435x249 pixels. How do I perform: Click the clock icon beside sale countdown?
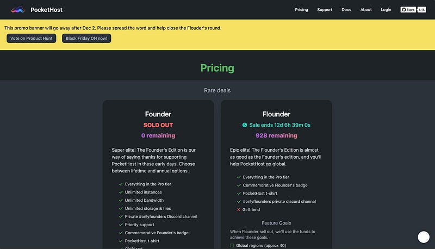click(x=245, y=125)
